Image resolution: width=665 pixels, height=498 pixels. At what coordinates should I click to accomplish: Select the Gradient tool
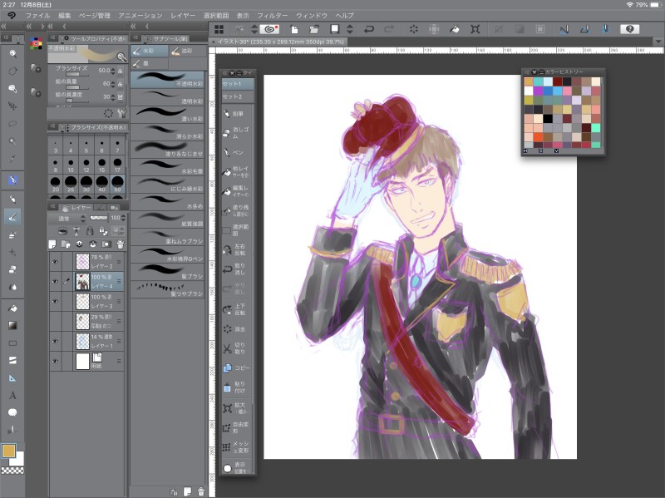[12, 325]
